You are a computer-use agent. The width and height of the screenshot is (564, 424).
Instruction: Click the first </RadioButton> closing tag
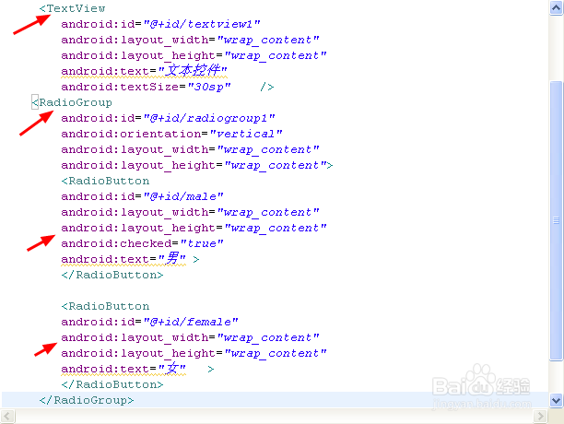coord(112,275)
